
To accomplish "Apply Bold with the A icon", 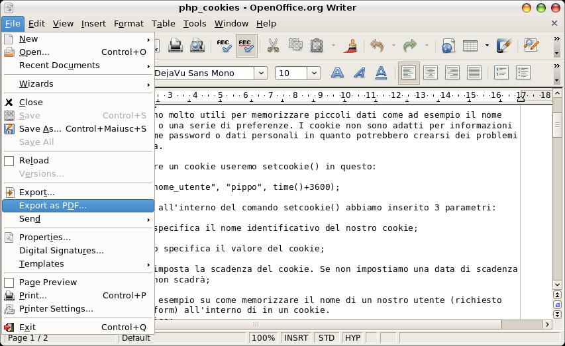I will (337, 73).
